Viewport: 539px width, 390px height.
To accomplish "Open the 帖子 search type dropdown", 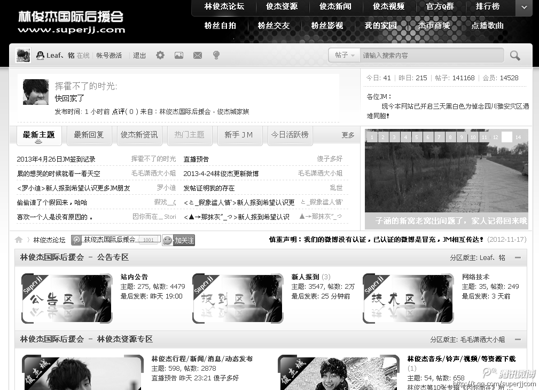I will [x=345, y=55].
